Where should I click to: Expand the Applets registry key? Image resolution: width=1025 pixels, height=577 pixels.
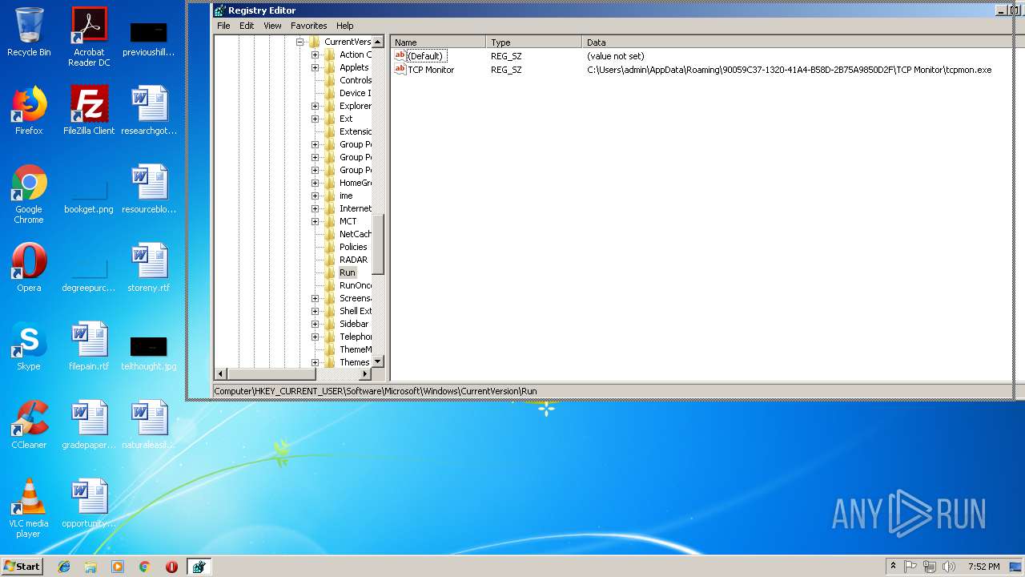point(315,67)
